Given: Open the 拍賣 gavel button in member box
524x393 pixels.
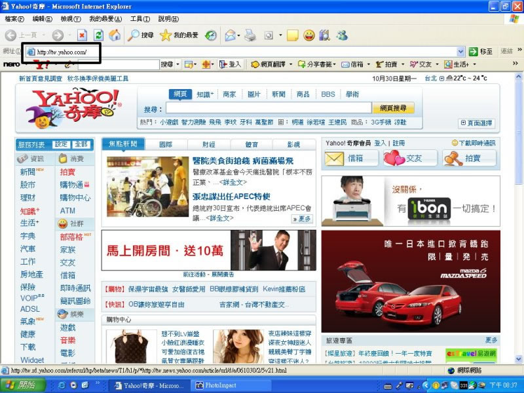Looking at the screenshot, I should click(469, 158).
